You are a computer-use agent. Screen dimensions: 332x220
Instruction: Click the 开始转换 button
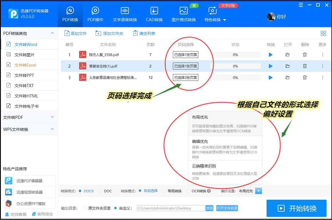tap(297, 208)
